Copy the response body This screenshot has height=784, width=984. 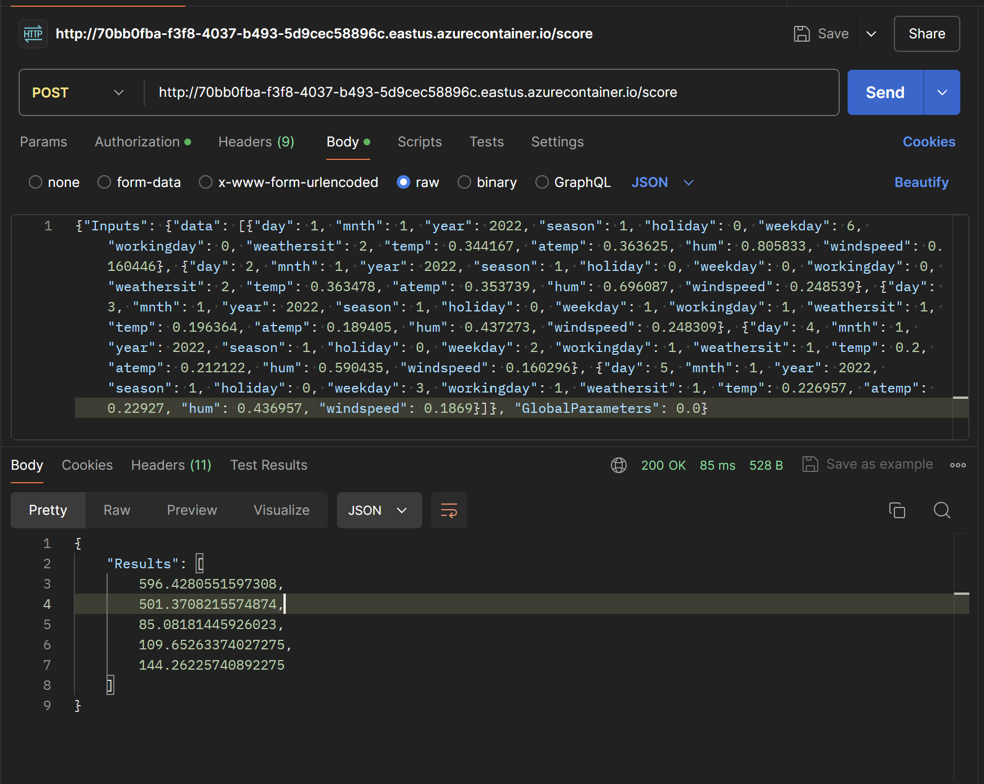tap(897, 510)
